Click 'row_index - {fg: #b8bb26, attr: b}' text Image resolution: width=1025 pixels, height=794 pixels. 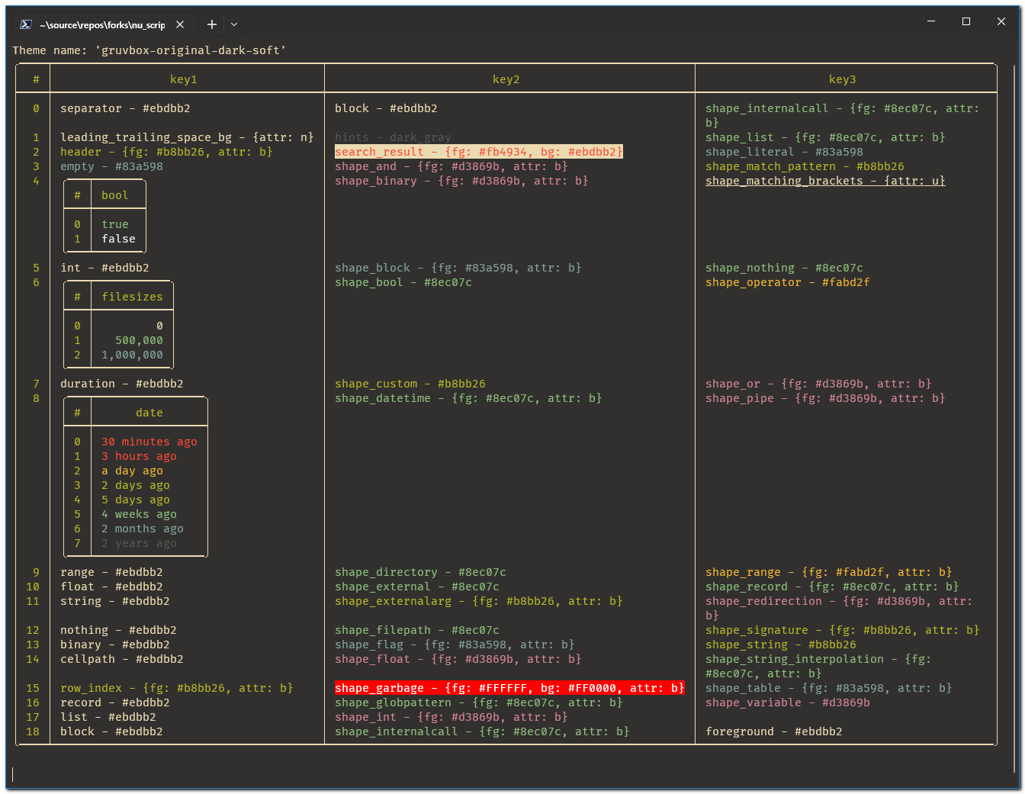pyautogui.click(x=177, y=688)
